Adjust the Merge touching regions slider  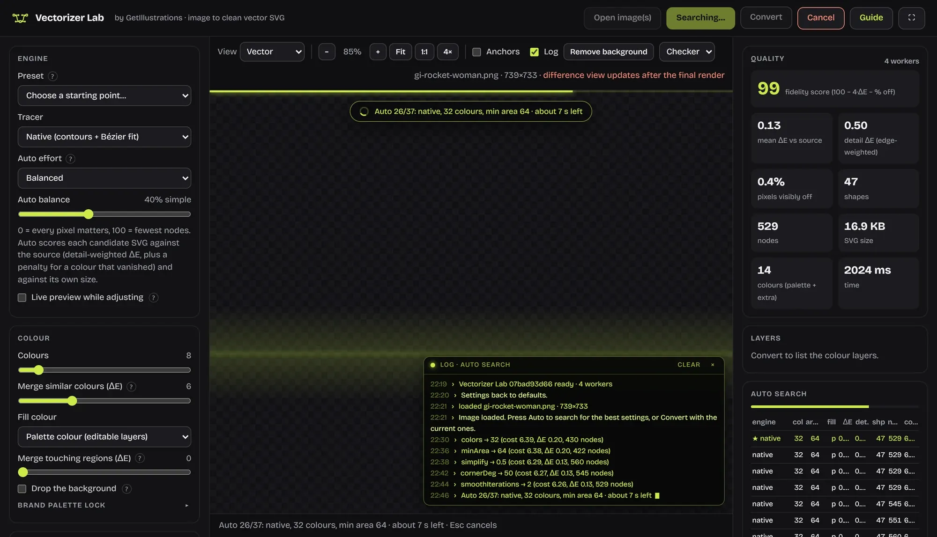[x=104, y=472]
